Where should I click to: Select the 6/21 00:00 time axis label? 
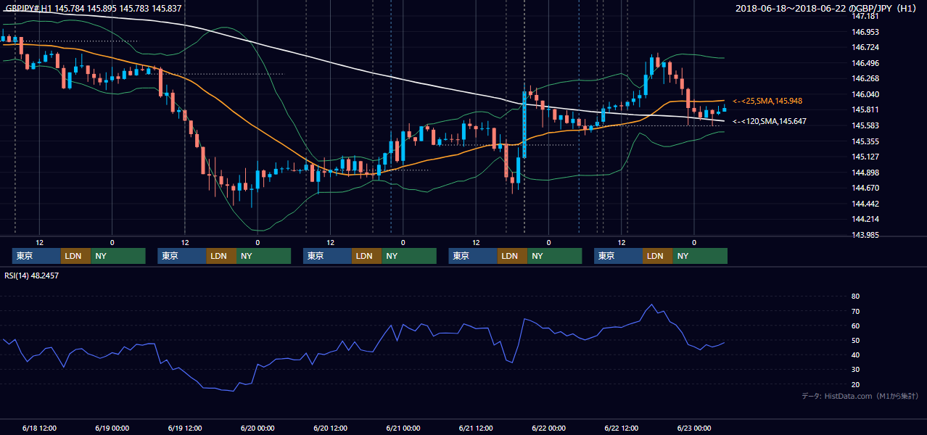403,428
